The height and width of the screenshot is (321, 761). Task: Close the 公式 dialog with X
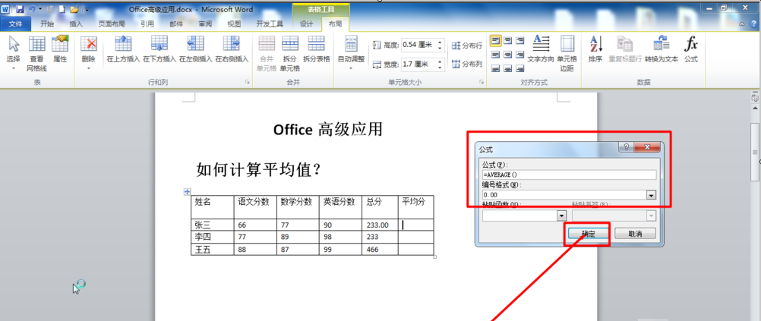(x=646, y=147)
